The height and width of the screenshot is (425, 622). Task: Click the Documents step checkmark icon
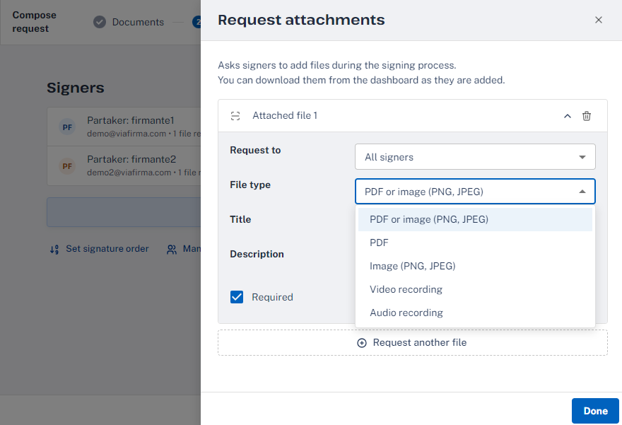(100, 22)
